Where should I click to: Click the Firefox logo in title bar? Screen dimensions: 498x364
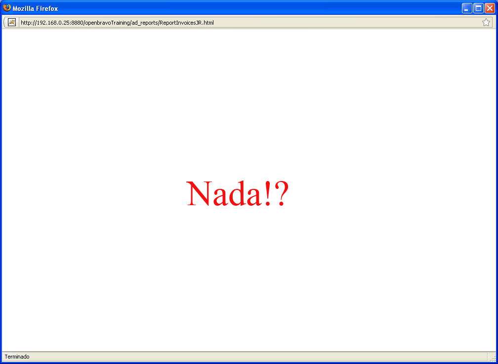point(7,7)
